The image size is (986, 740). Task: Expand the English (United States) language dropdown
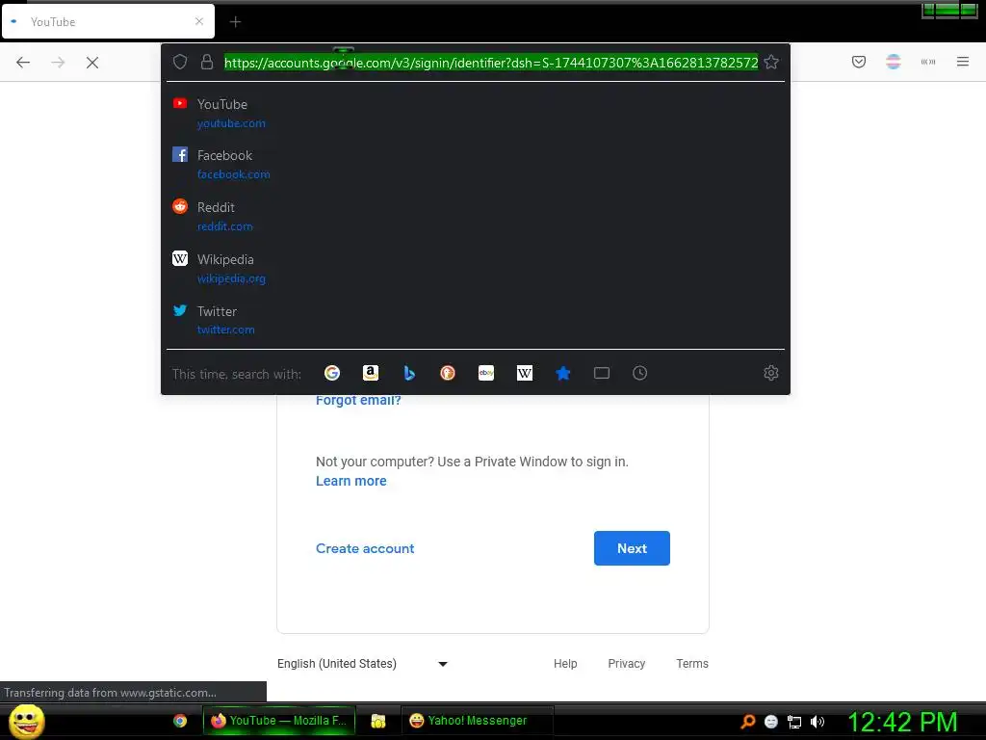click(x=363, y=663)
